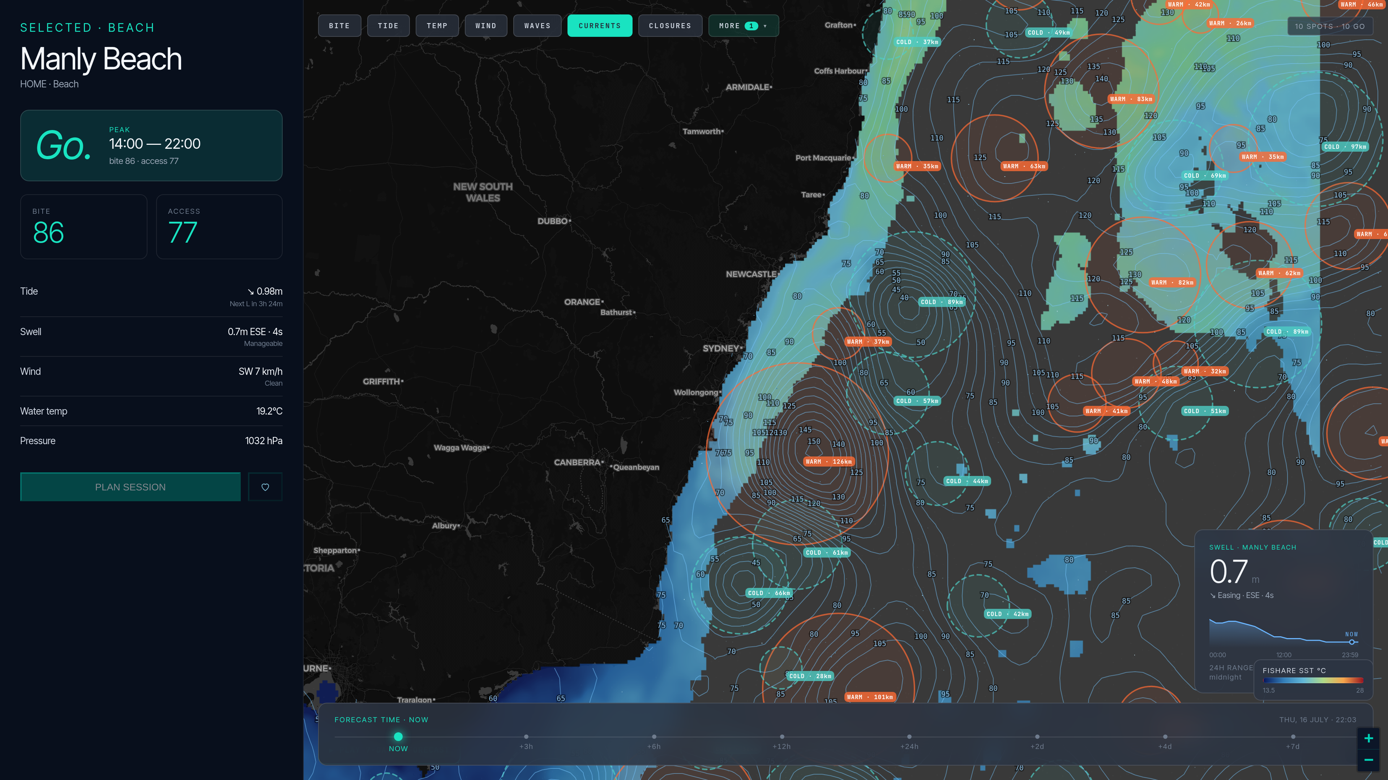Select the WARM · 63km eddy label
The height and width of the screenshot is (780, 1388).
[x=1024, y=166]
